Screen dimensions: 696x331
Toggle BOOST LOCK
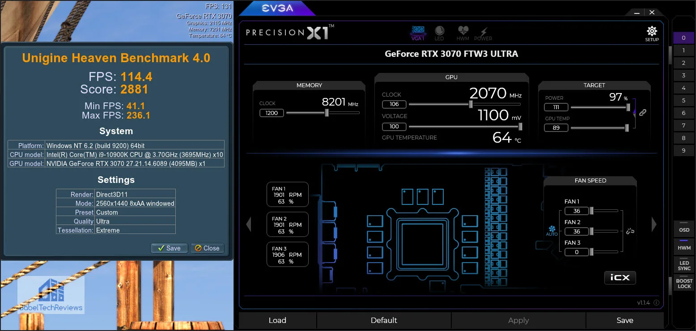point(684,282)
